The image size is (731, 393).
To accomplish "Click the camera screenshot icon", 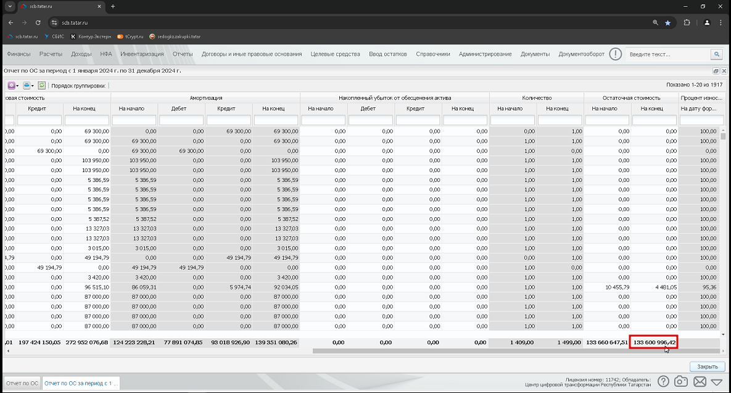I will pyautogui.click(x=680, y=381).
